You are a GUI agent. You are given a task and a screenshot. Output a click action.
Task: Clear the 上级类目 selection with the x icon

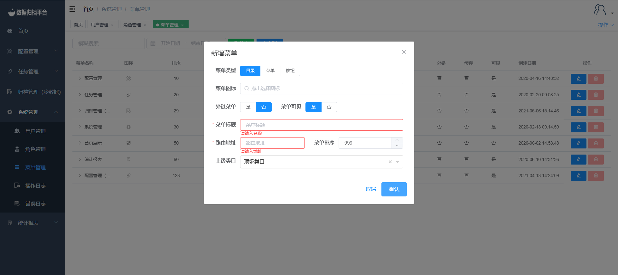(x=390, y=162)
